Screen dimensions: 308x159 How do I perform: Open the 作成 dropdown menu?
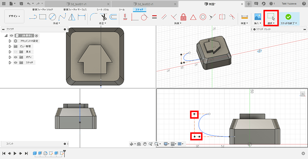pyautogui.click(x=56, y=23)
